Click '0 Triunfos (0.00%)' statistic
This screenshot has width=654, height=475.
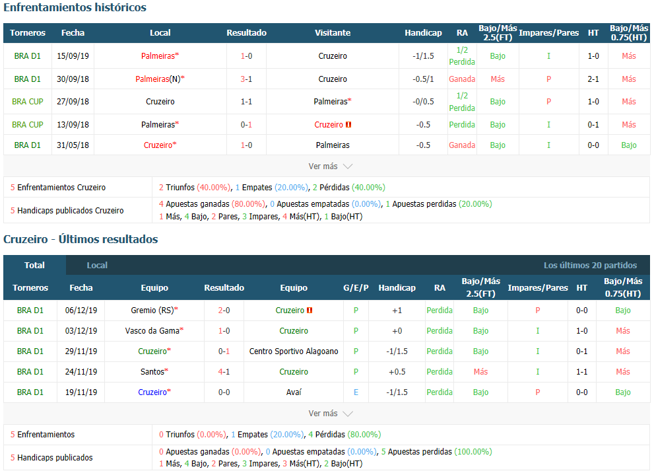coord(192,435)
